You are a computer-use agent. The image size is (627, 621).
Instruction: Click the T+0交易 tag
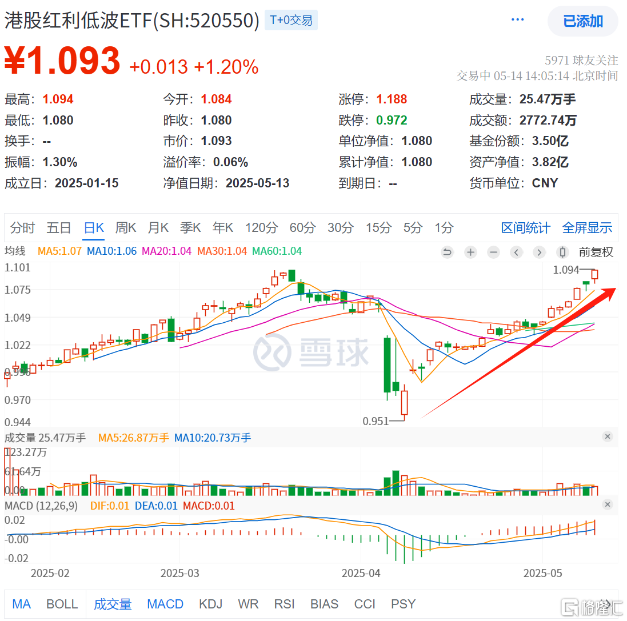(291, 20)
